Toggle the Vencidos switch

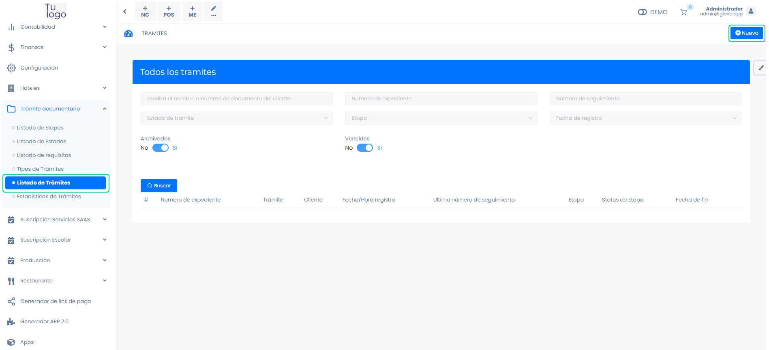coord(365,148)
